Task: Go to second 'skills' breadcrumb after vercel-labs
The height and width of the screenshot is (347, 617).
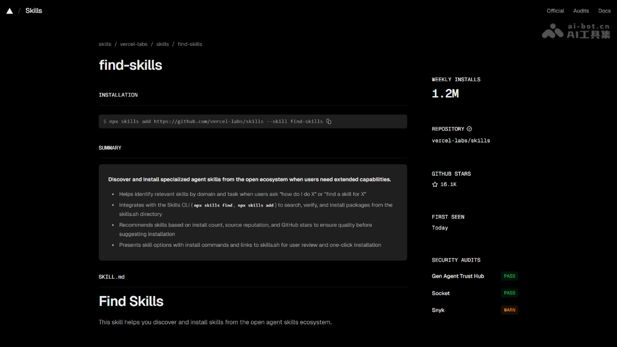Action: pyautogui.click(x=162, y=44)
